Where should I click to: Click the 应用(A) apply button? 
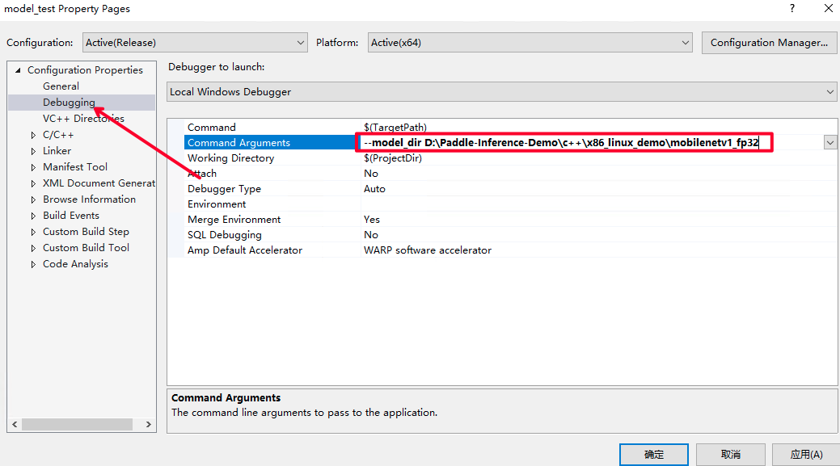point(804,454)
